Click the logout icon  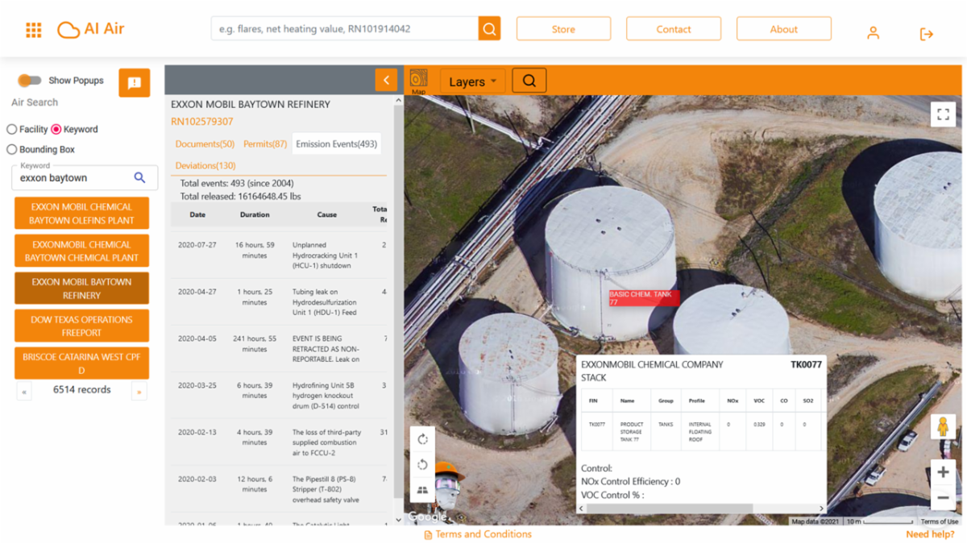tap(927, 34)
